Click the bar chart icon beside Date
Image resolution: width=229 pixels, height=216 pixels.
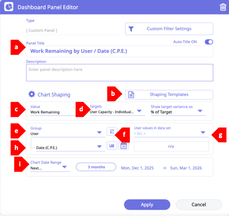[112, 146]
